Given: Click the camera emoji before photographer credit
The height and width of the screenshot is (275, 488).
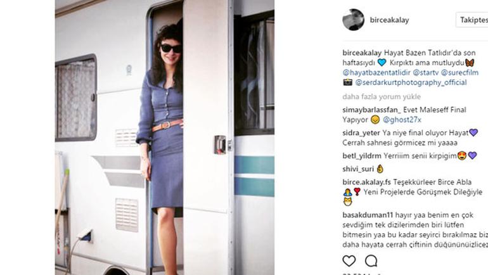Looking at the screenshot, I should [x=347, y=82].
